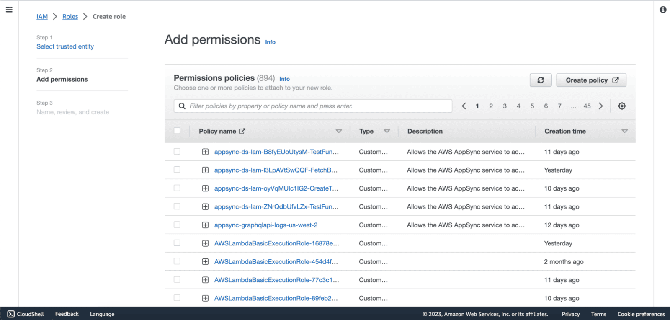
Task: Click the info circle icon at top right
Action: point(663,10)
